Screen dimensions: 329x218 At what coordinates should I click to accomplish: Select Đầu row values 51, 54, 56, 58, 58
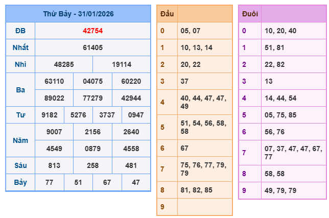click(x=203, y=127)
